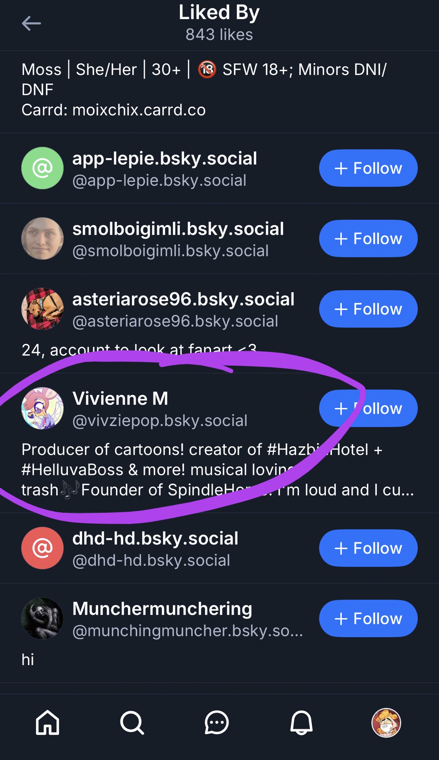
Task: Open my profile avatar tab
Action: coord(386,722)
